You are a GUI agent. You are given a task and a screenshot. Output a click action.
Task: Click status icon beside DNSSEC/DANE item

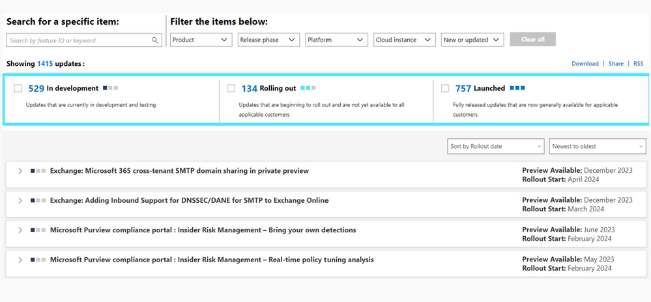click(38, 200)
